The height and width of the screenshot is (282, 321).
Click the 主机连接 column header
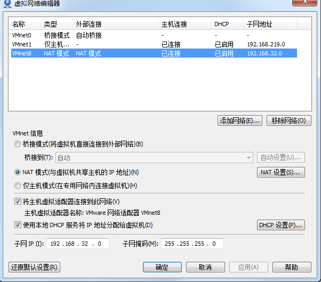point(185,24)
